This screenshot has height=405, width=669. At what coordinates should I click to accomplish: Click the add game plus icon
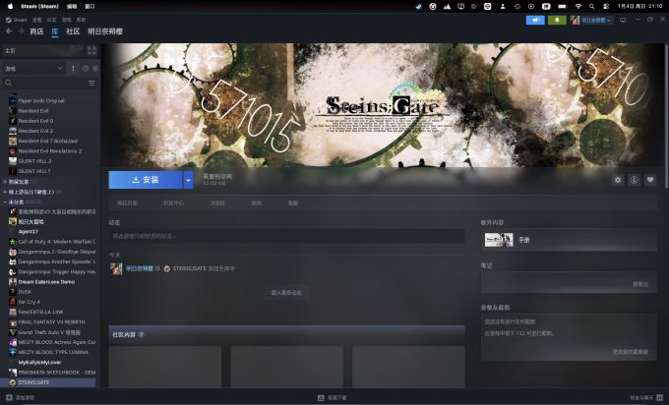click(x=10, y=398)
